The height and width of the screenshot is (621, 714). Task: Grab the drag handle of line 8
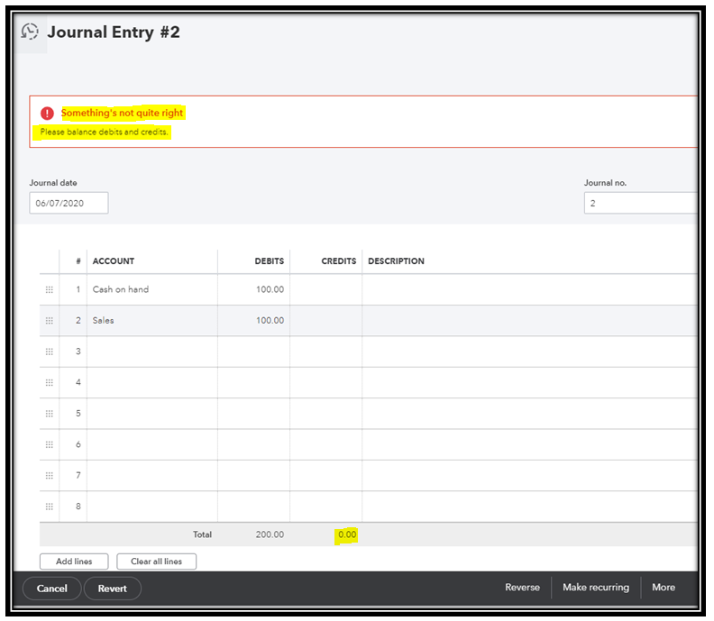click(50, 507)
